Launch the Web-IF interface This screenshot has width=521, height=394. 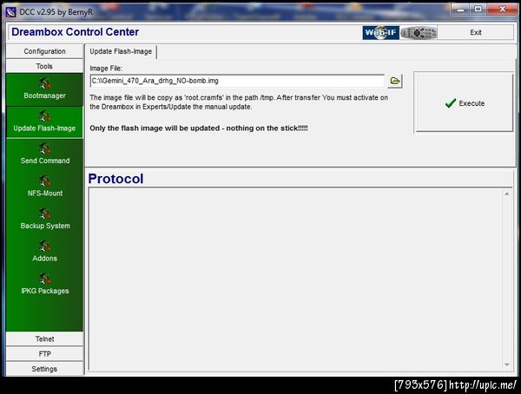[381, 33]
